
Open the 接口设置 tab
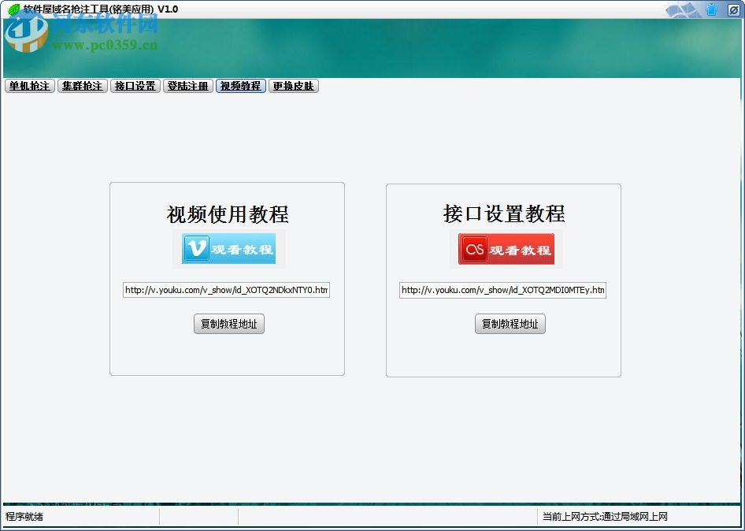pyautogui.click(x=135, y=86)
